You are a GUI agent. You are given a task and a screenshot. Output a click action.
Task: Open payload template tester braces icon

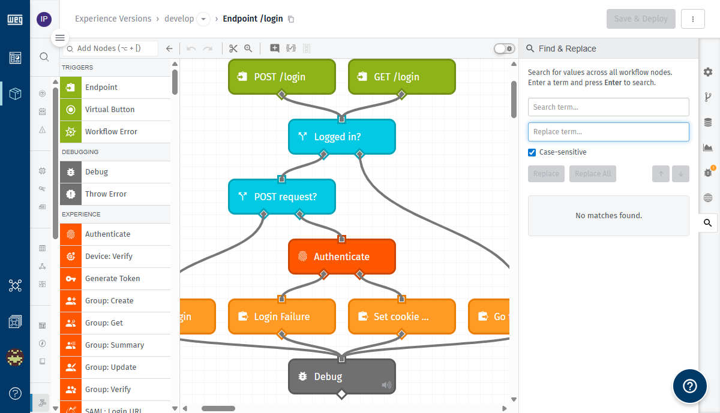coord(291,49)
